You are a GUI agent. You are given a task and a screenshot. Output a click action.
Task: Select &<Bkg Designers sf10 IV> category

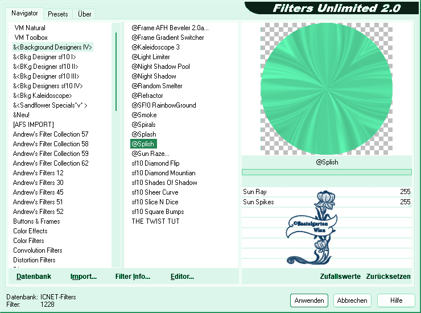pos(48,86)
